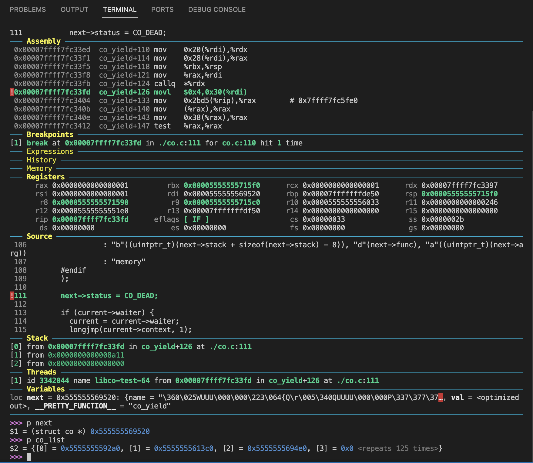Click rsp register value
The height and width of the screenshot is (463, 533).
tap(460, 194)
